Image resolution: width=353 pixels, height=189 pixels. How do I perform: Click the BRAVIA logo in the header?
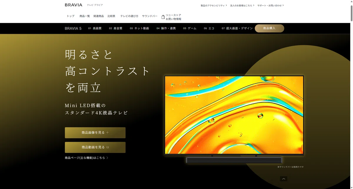pyautogui.click(x=74, y=5)
